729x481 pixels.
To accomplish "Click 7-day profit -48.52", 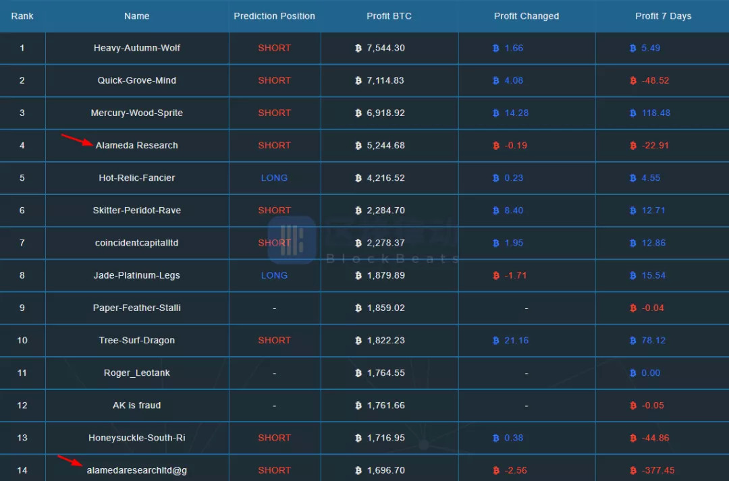I will tap(655, 80).
